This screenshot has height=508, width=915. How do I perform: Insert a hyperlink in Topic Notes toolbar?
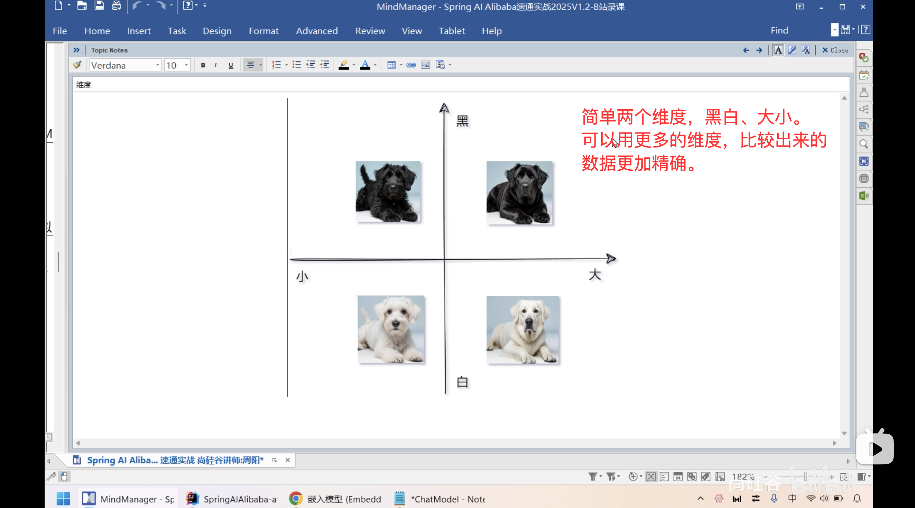(411, 65)
